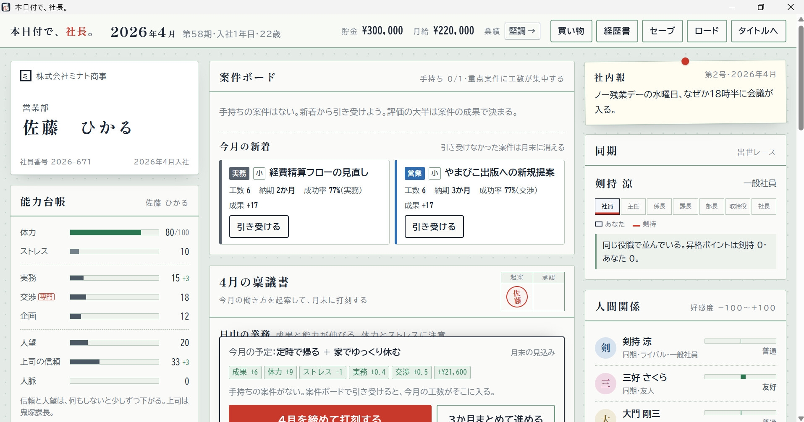This screenshot has height=422, width=804.
Task: Click the 成果 +6 forecast chip
Action: pyautogui.click(x=245, y=372)
